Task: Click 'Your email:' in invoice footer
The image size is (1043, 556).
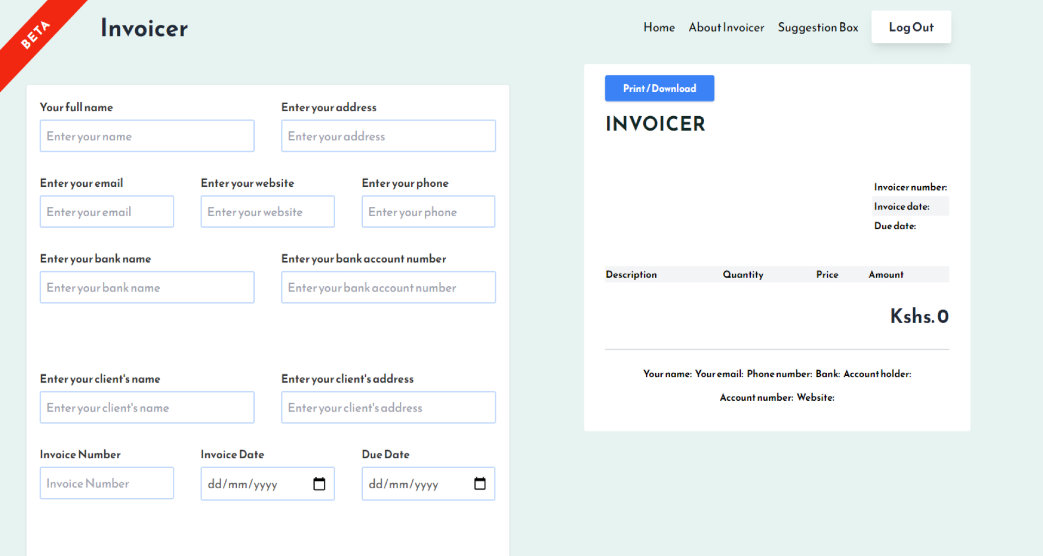Action: pyautogui.click(x=719, y=374)
